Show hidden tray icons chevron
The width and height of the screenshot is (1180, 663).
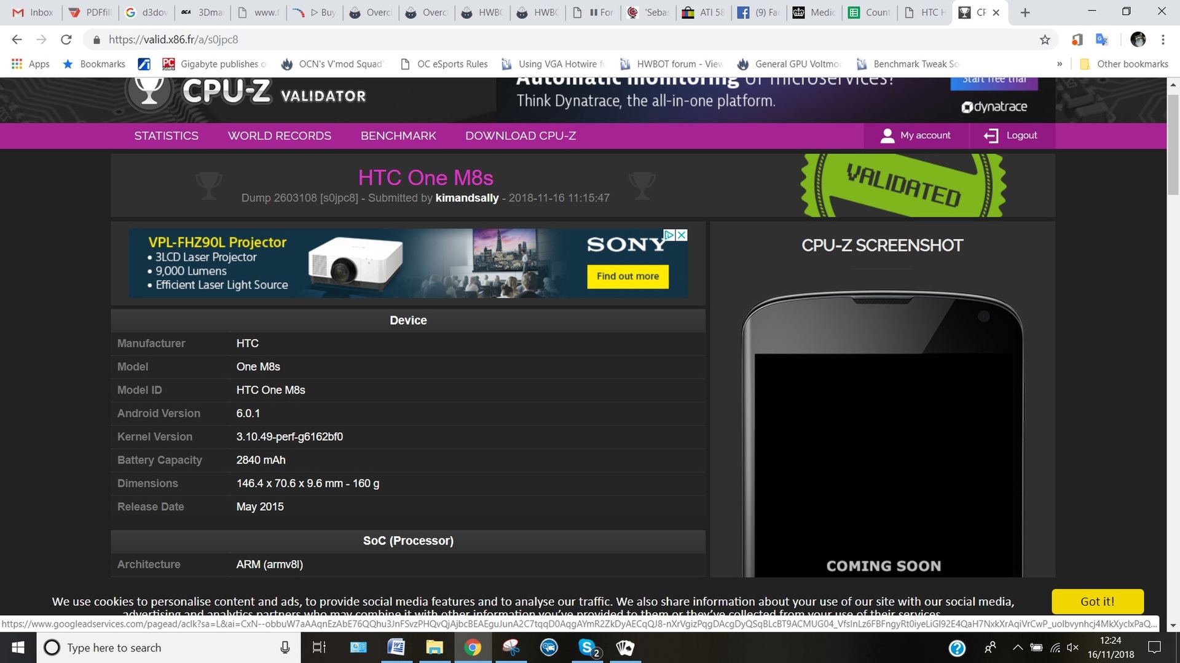click(x=1018, y=648)
